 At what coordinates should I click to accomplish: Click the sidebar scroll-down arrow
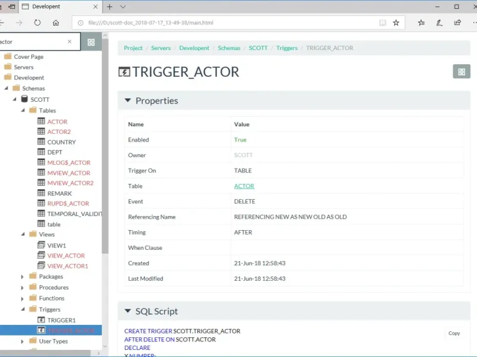coord(105,346)
